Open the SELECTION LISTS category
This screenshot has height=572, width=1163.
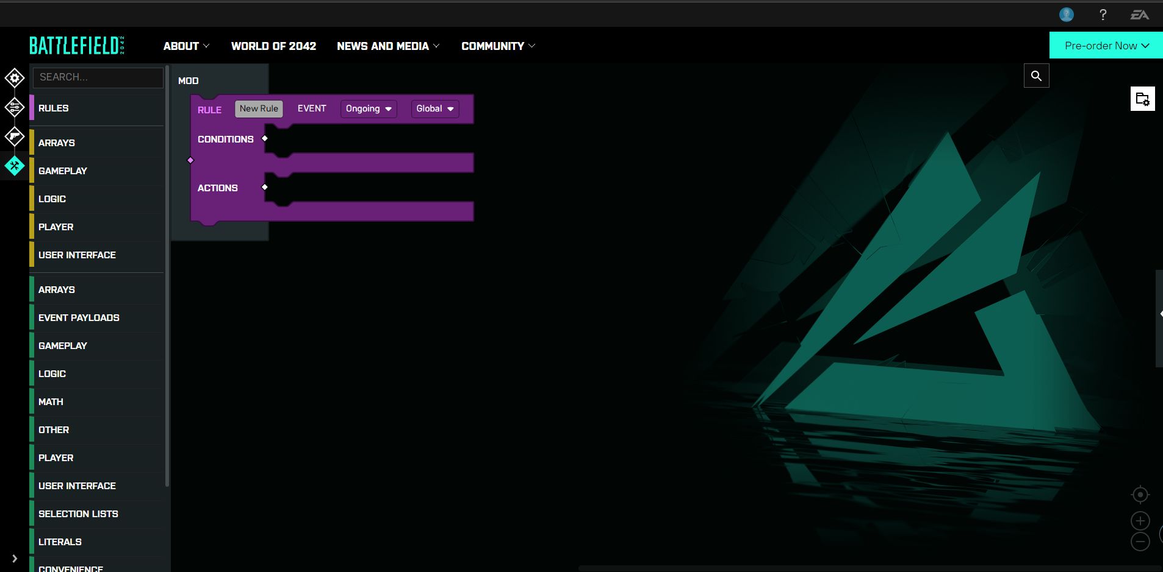point(96,514)
